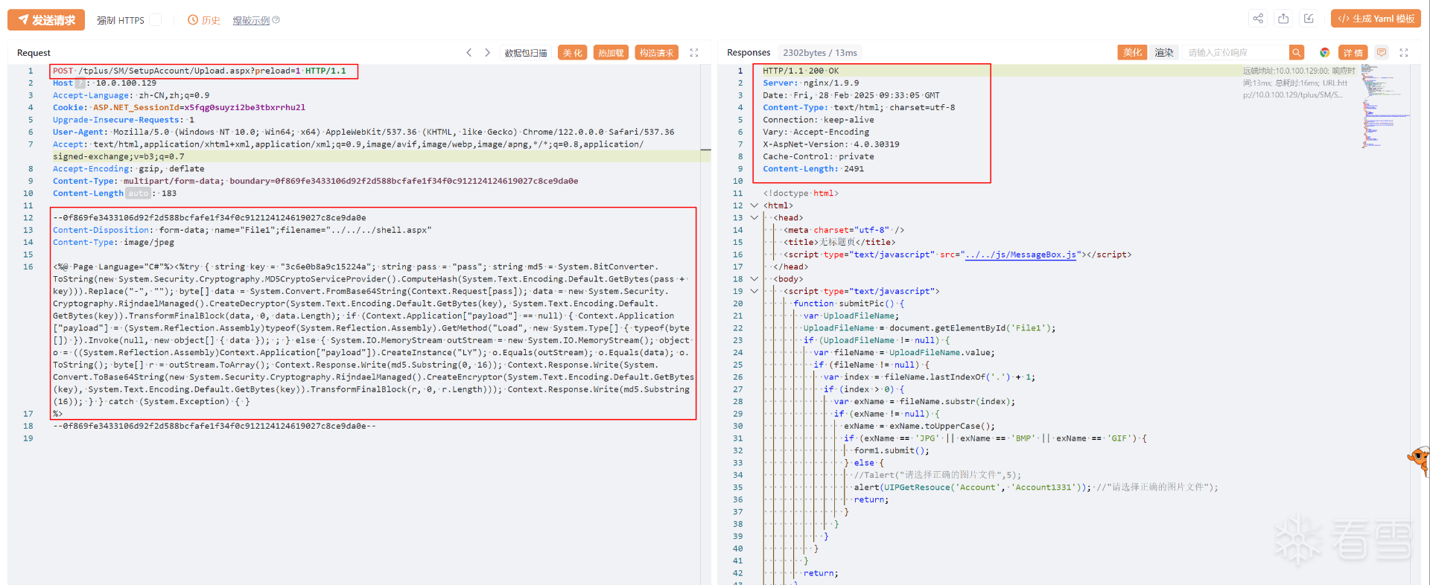Click the export (upload arrow) icon
The height and width of the screenshot is (585, 1430).
(1283, 19)
